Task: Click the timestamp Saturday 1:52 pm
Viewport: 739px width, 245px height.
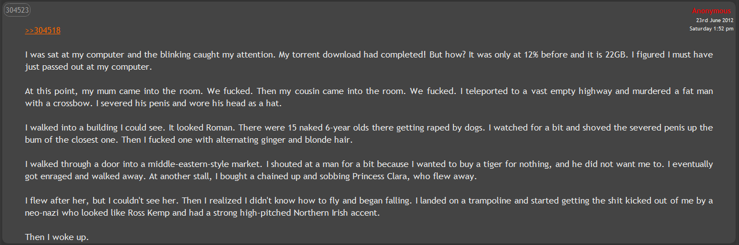Action: click(711, 28)
